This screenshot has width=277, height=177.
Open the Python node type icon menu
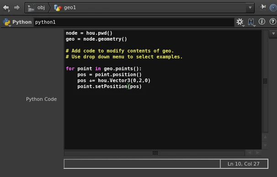[x=6, y=22]
